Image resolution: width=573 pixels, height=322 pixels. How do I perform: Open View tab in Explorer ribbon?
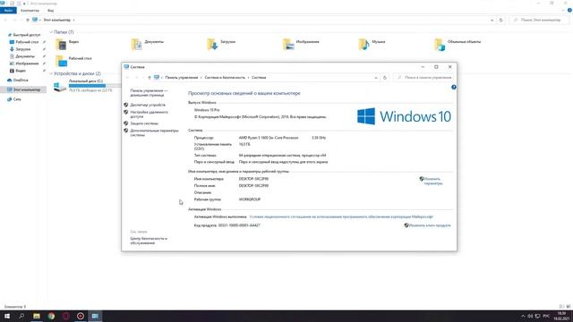(50, 10)
